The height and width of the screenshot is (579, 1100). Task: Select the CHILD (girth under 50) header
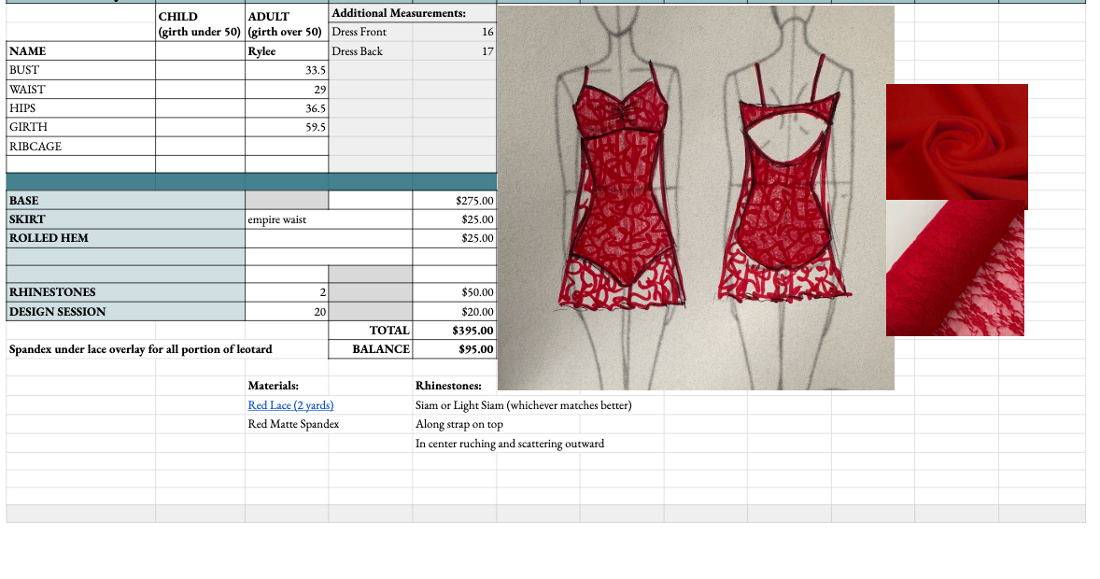click(x=200, y=24)
